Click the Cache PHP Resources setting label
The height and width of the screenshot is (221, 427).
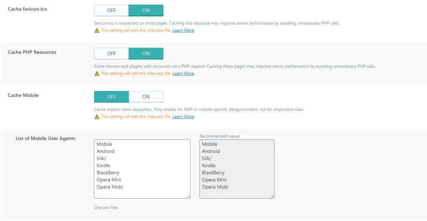pos(32,52)
